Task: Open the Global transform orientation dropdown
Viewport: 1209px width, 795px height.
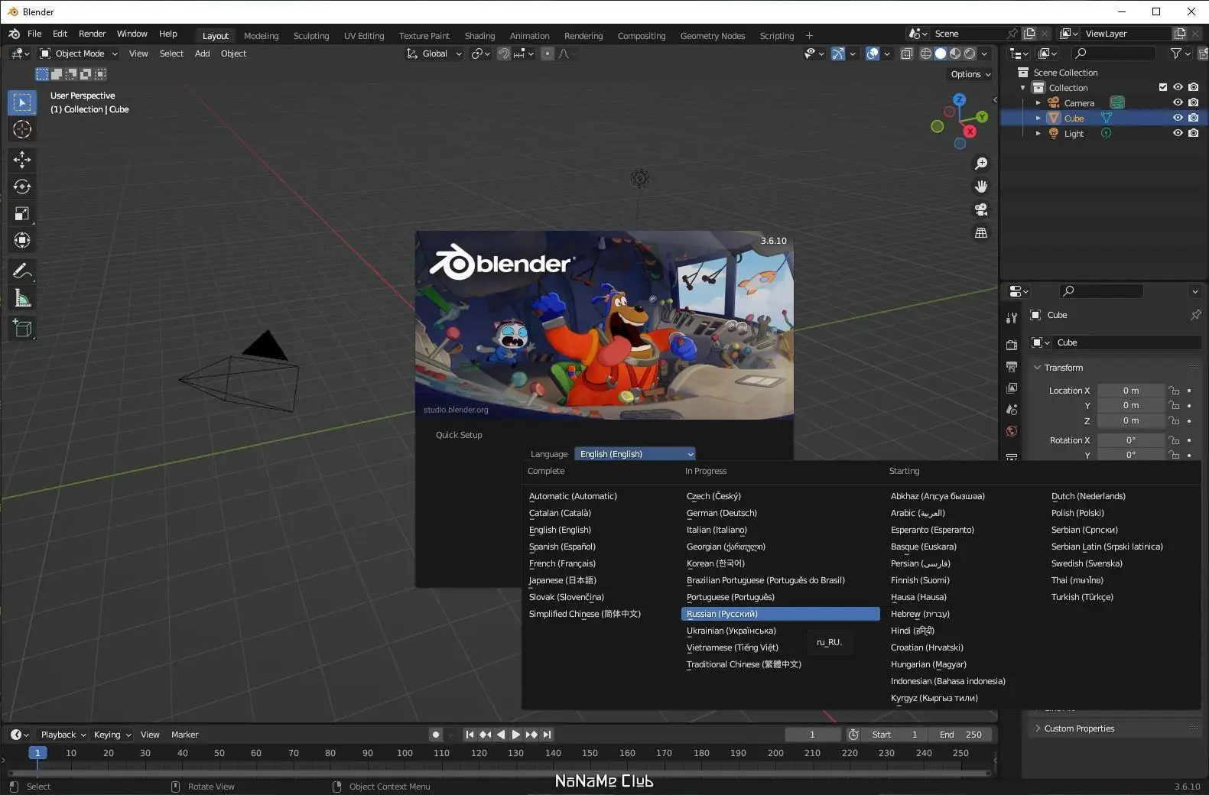Action: (x=435, y=54)
